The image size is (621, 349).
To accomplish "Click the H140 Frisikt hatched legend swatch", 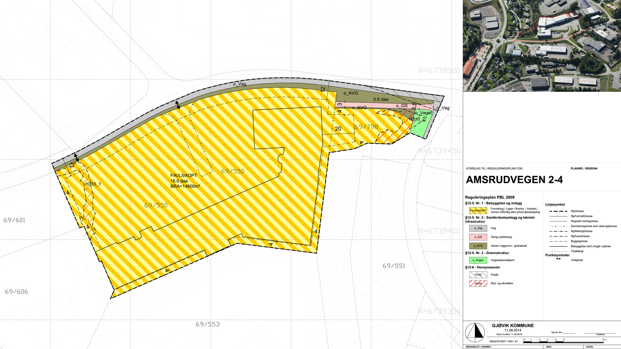I will [x=478, y=275].
